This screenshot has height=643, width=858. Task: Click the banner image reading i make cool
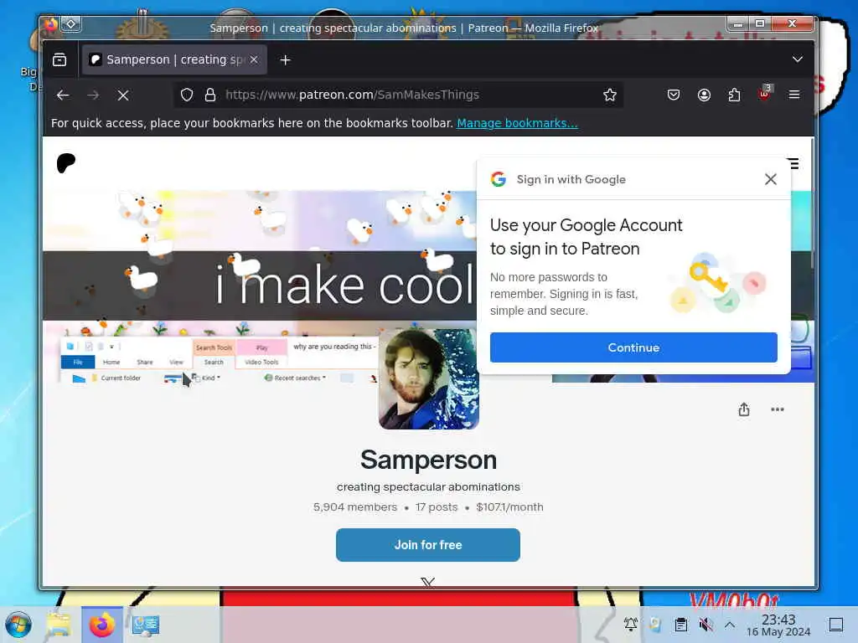point(260,285)
